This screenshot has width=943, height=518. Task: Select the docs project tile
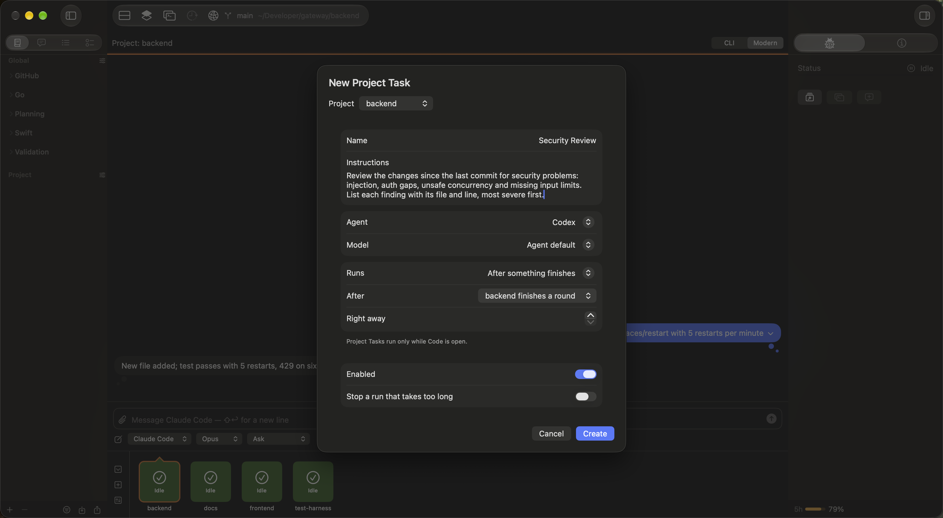[210, 481]
